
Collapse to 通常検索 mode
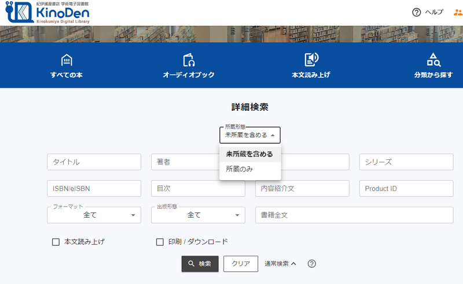(280, 264)
